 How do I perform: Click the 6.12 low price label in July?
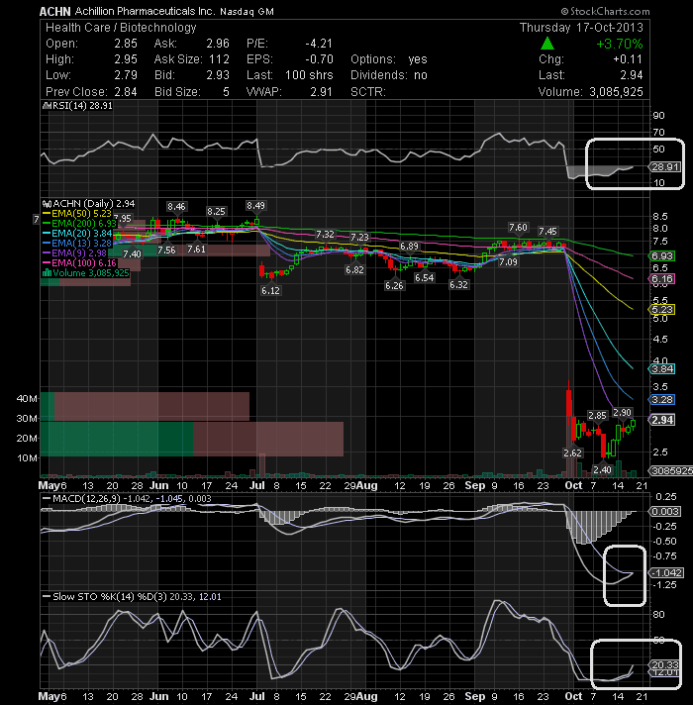point(270,290)
